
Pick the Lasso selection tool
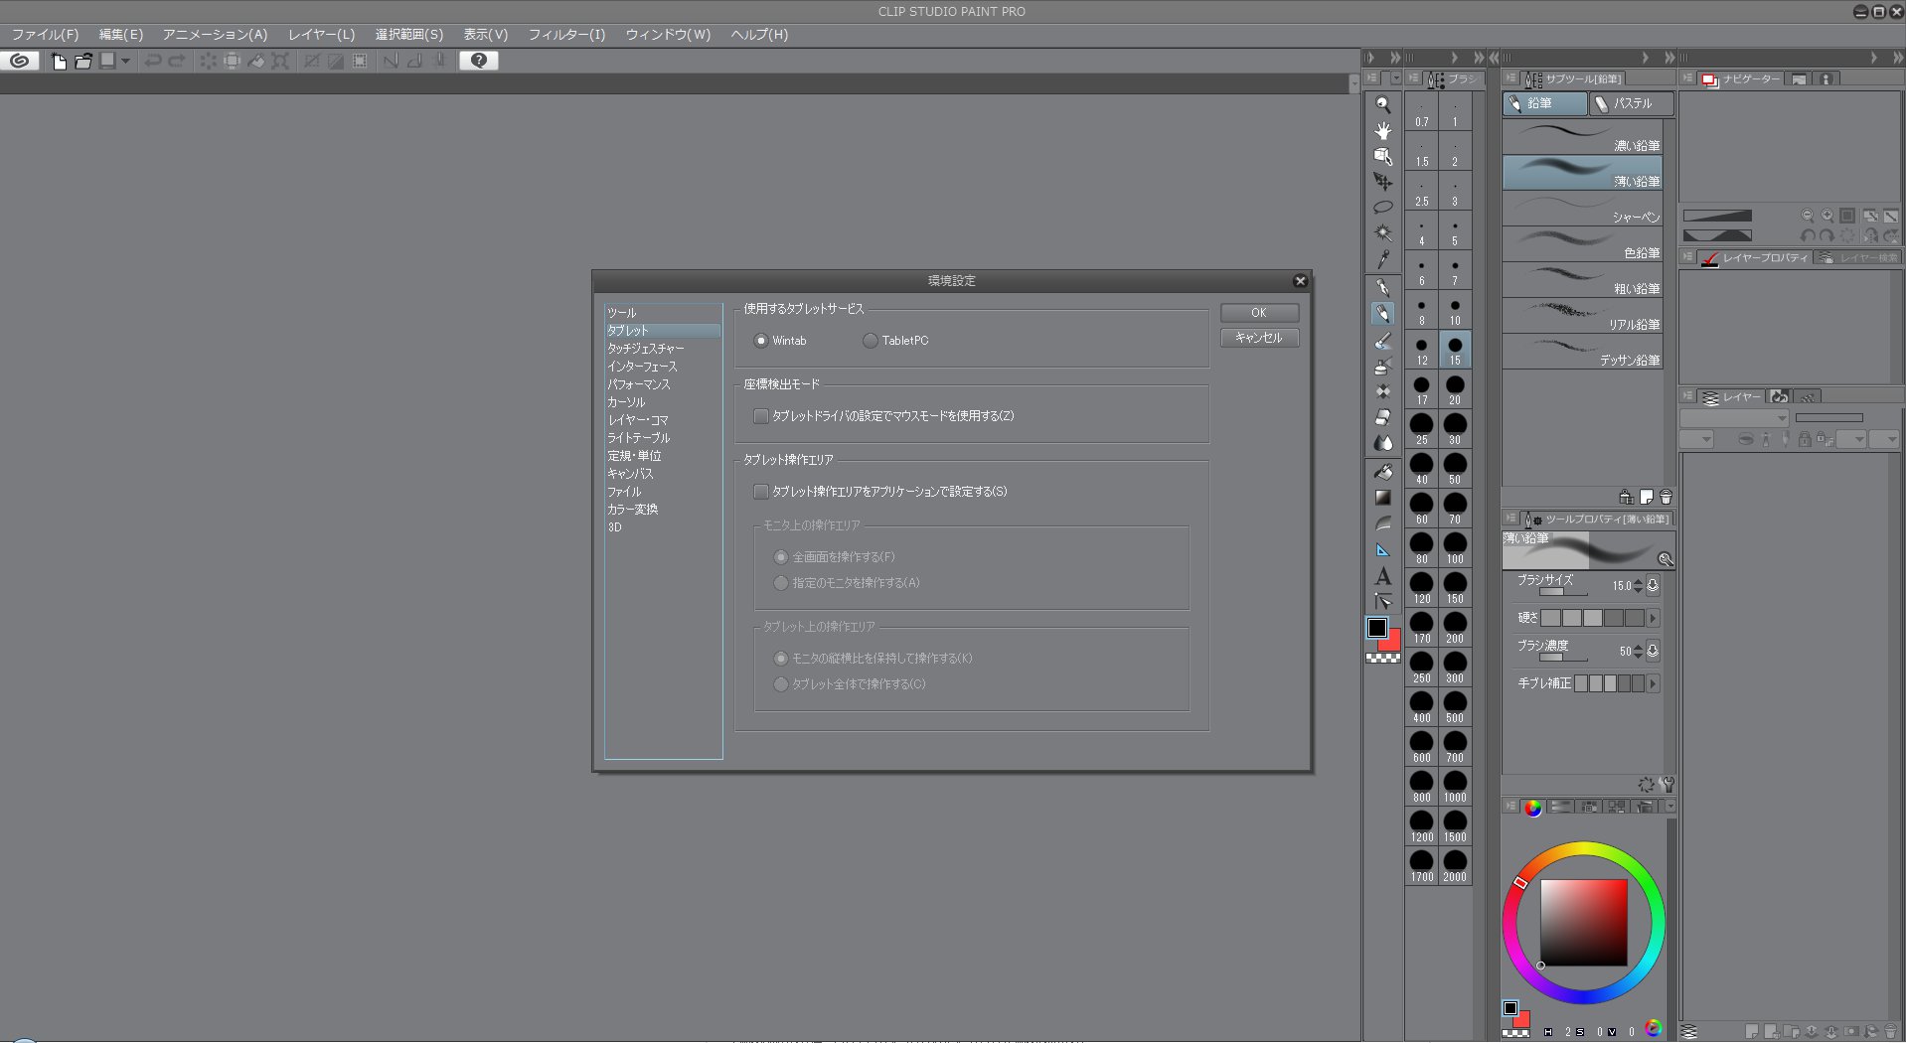pyautogui.click(x=1382, y=208)
